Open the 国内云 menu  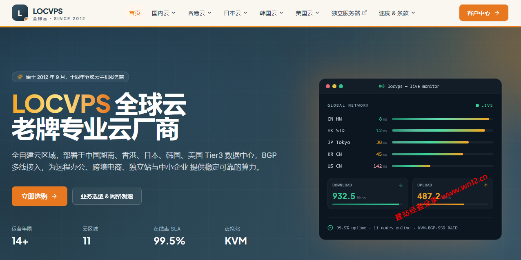pyautogui.click(x=164, y=13)
